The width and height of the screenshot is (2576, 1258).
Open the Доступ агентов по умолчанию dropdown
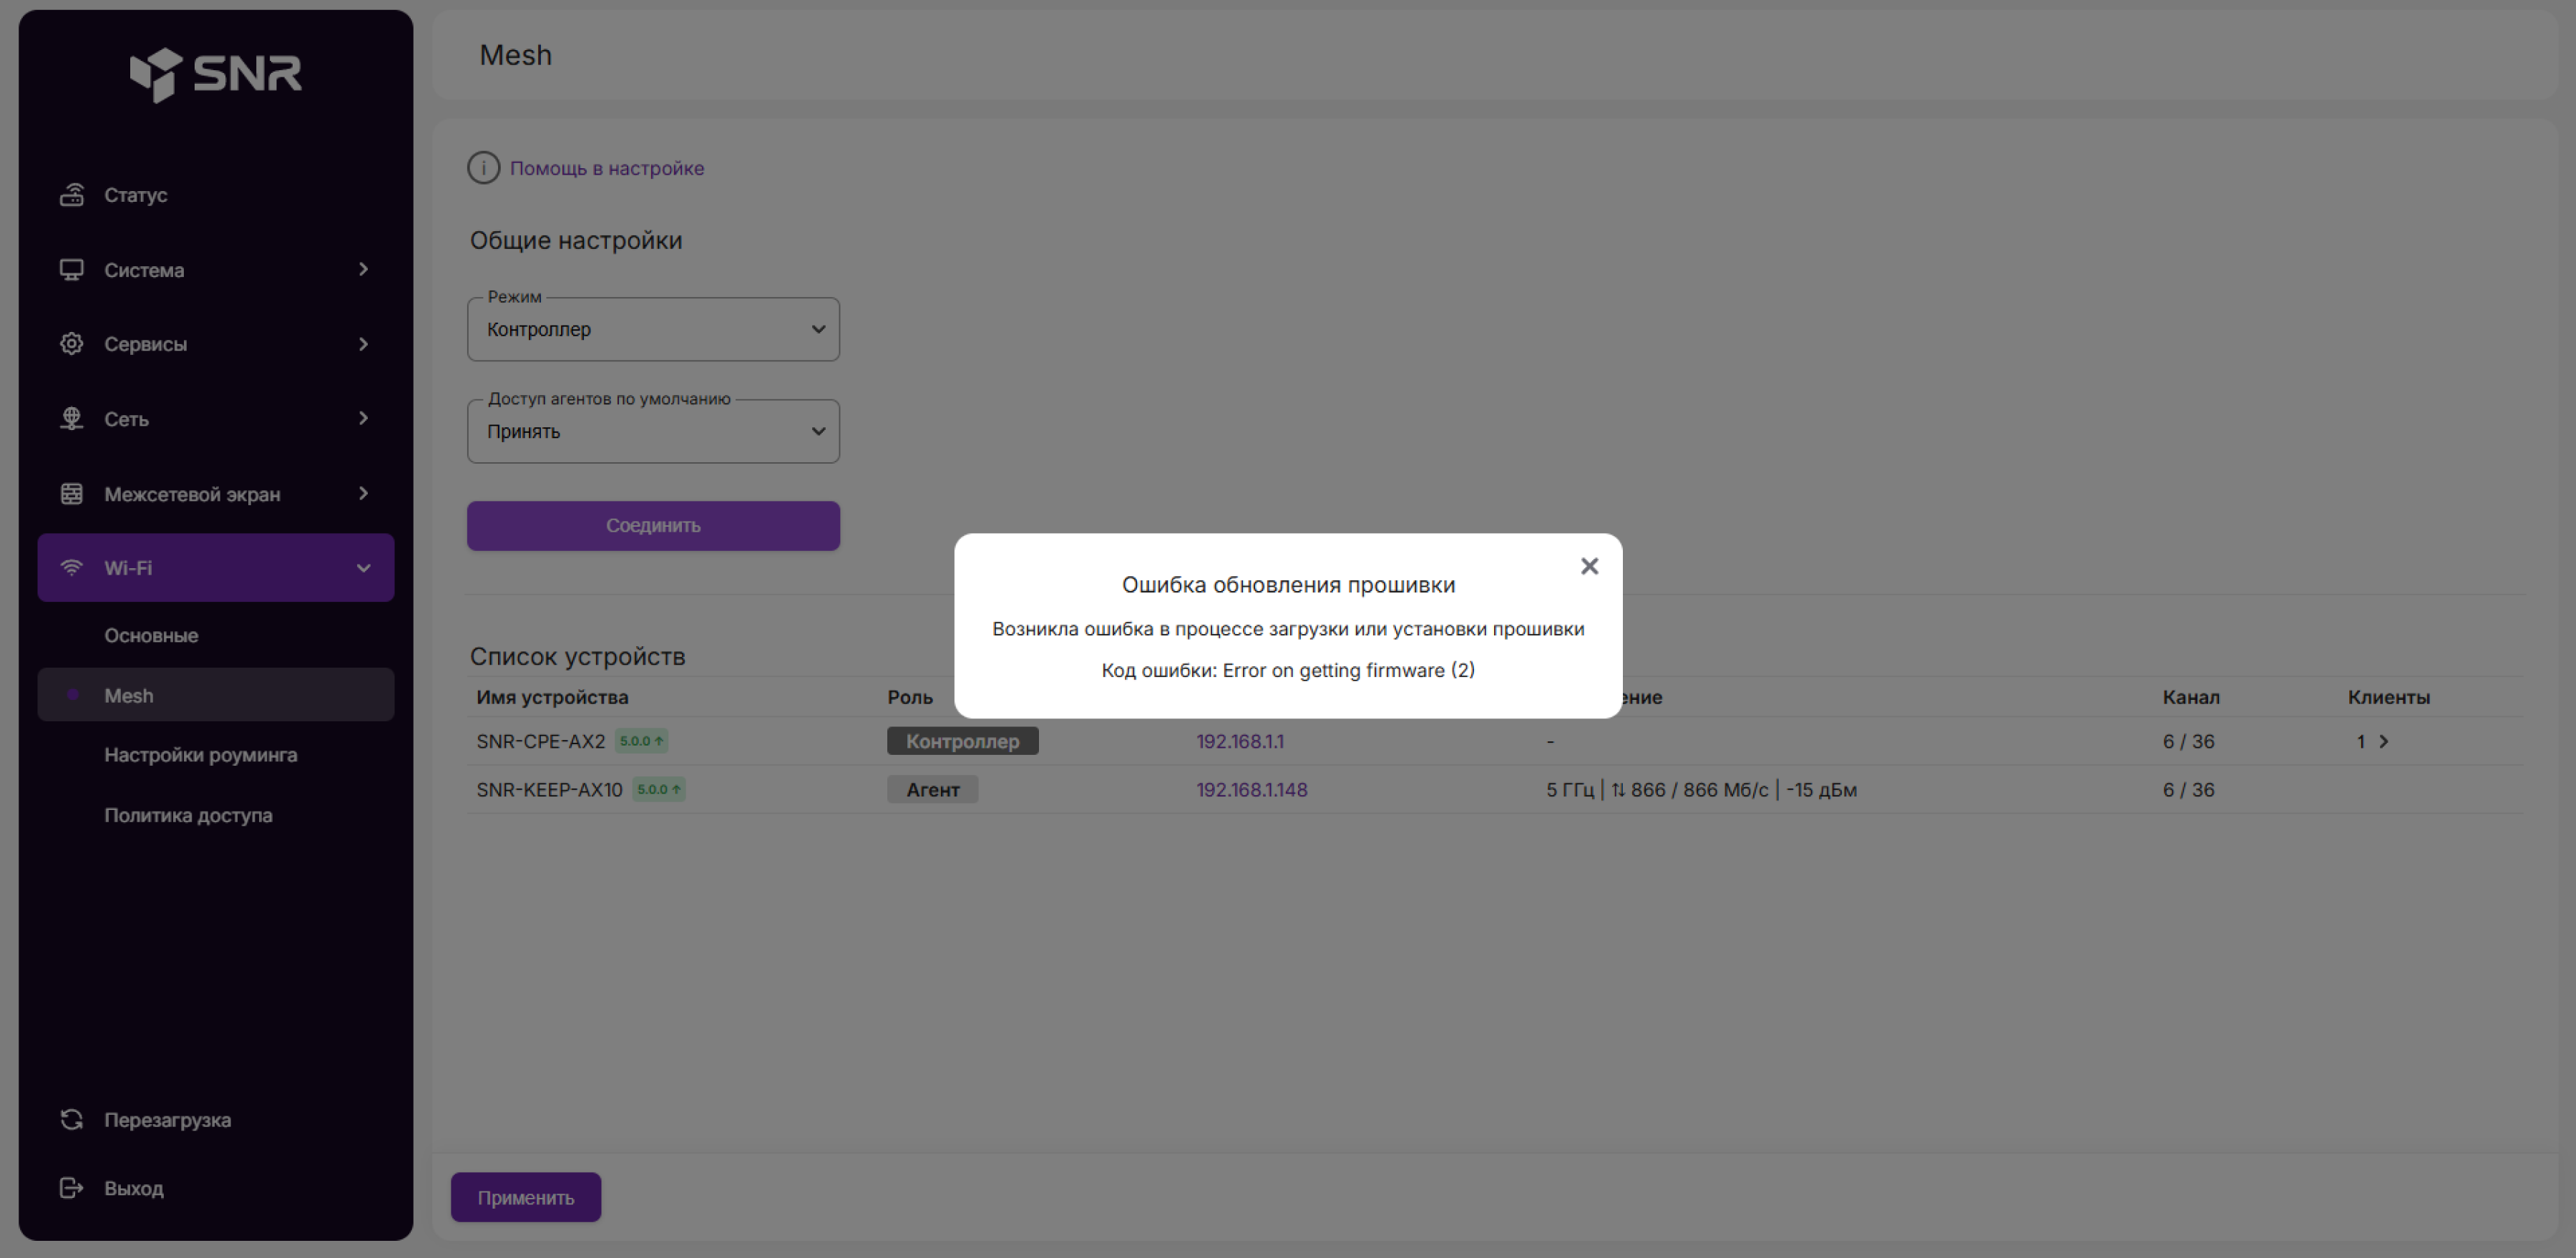tap(653, 431)
